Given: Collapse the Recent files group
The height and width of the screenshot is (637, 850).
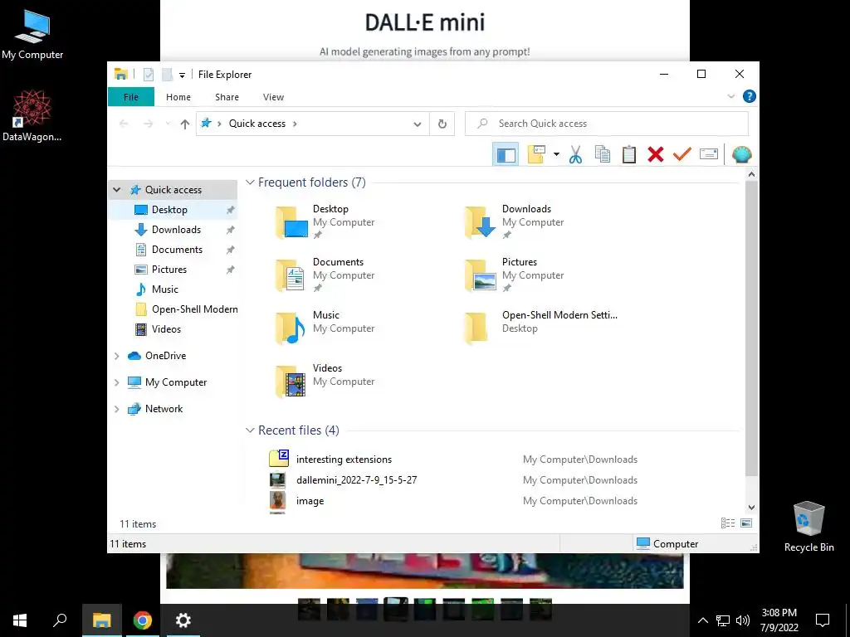Looking at the screenshot, I should (250, 430).
